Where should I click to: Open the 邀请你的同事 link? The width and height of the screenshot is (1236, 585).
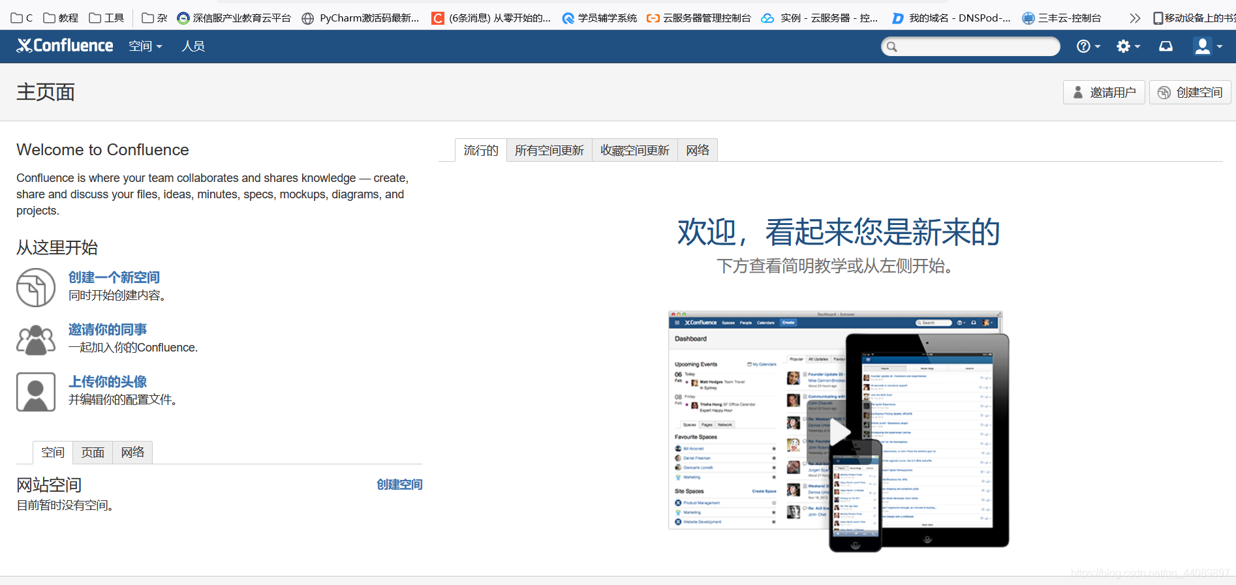point(108,329)
